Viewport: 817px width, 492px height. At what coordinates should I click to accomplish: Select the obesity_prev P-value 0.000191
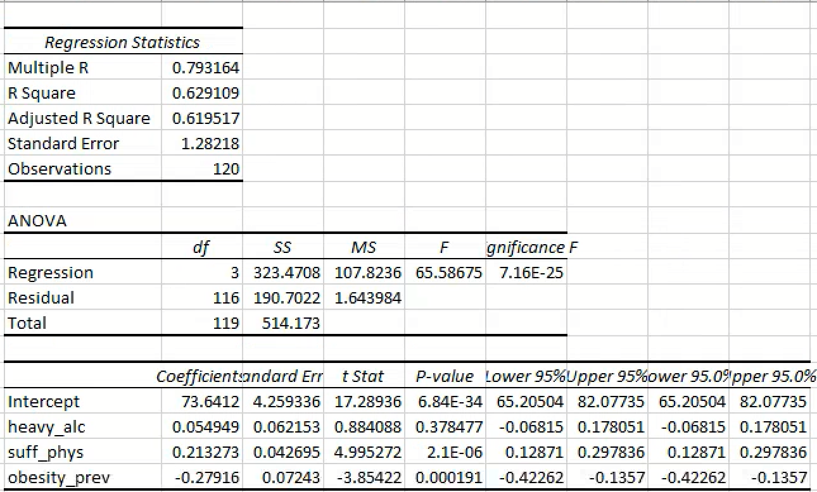click(449, 477)
